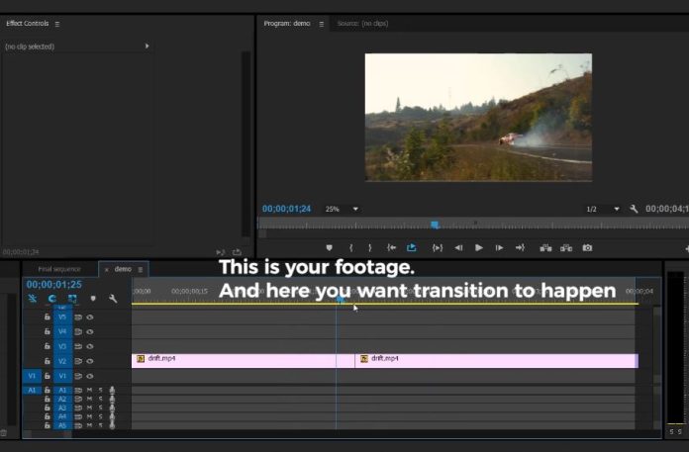
Task: Toggle the timeline Snap magnet icon
Action: tap(51, 299)
